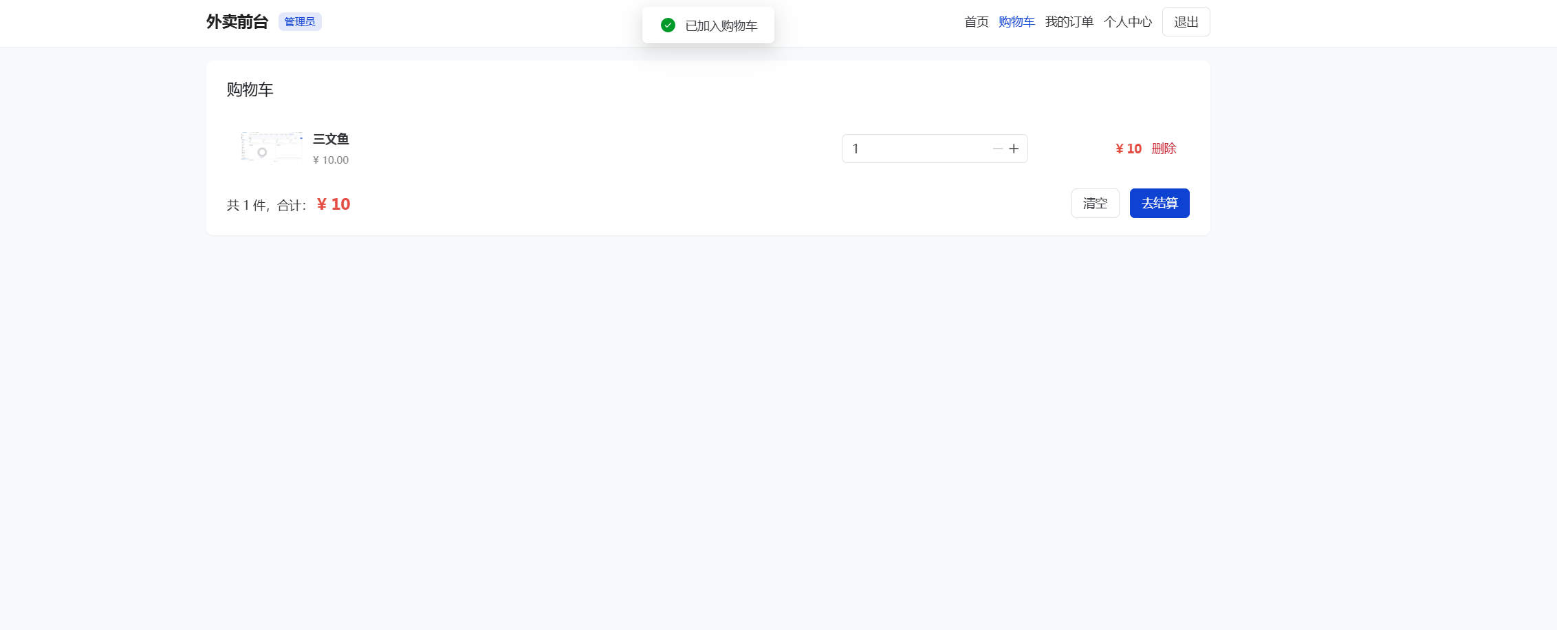Click the 三文鱼 product name
Image resolution: width=1557 pixels, height=630 pixels.
331,139
